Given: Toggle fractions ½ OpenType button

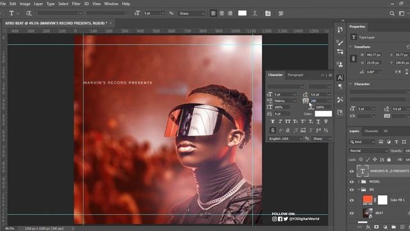Looking at the screenshot, I should click(326, 130).
